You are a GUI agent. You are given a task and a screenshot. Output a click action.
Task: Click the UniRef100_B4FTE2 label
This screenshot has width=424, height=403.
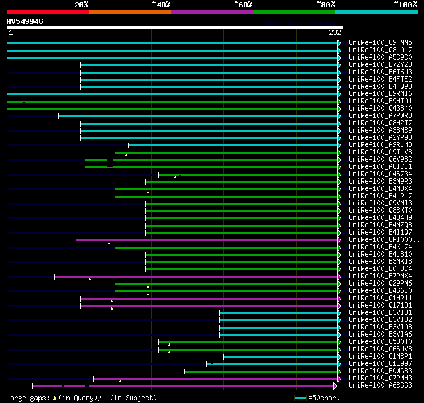pyautogui.click(x=380, y=80)
